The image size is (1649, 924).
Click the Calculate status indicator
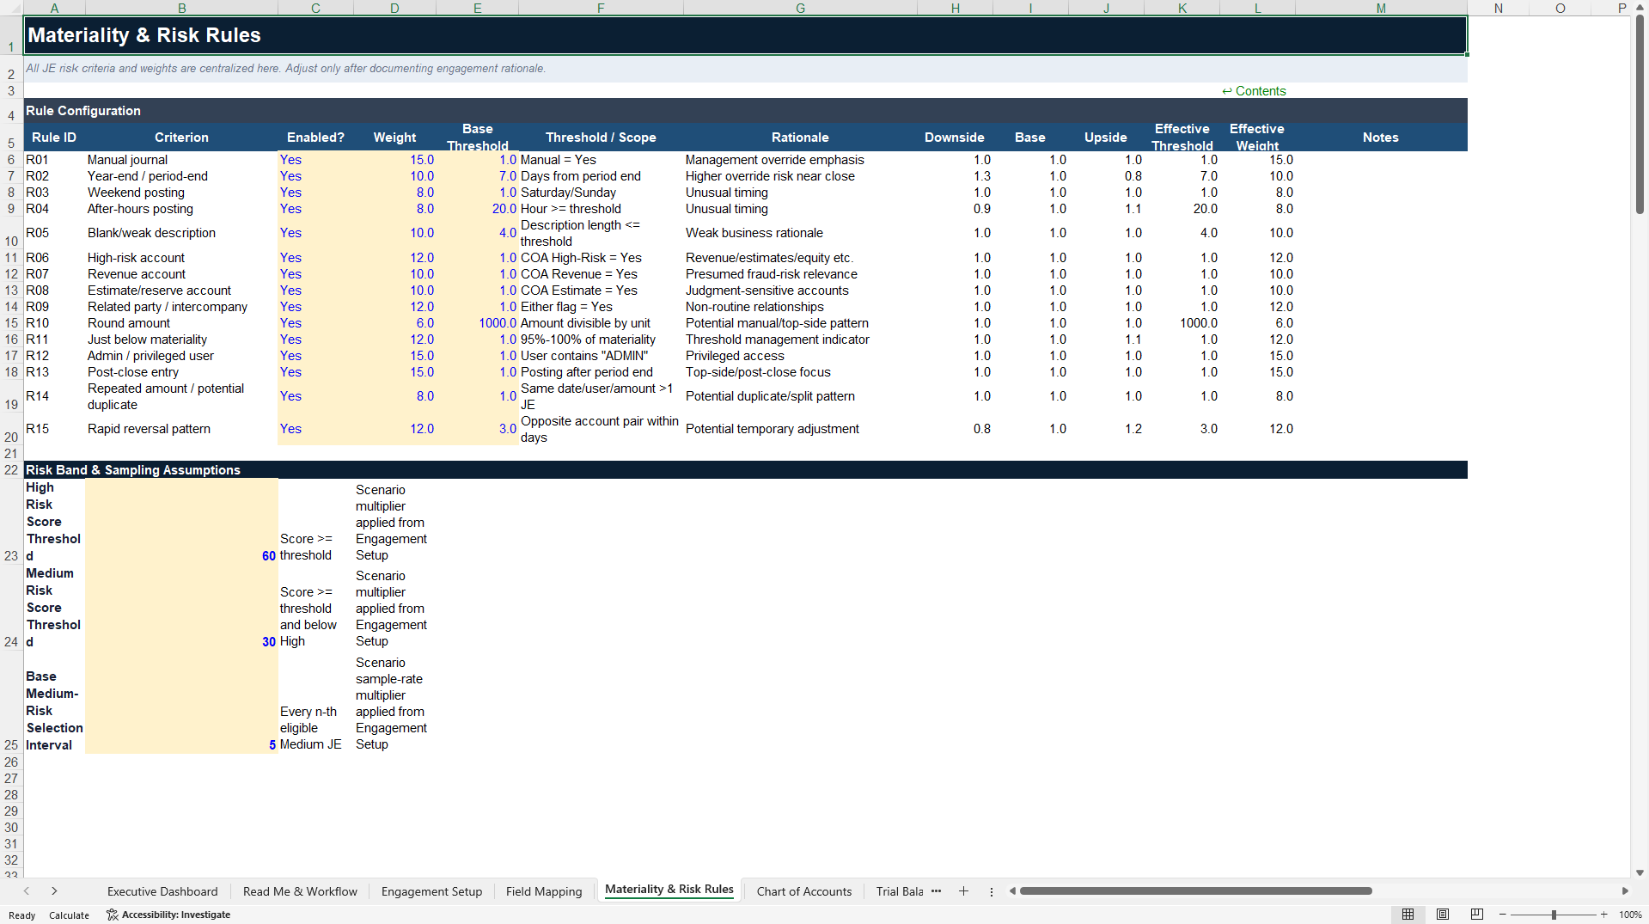coord(69,915)
